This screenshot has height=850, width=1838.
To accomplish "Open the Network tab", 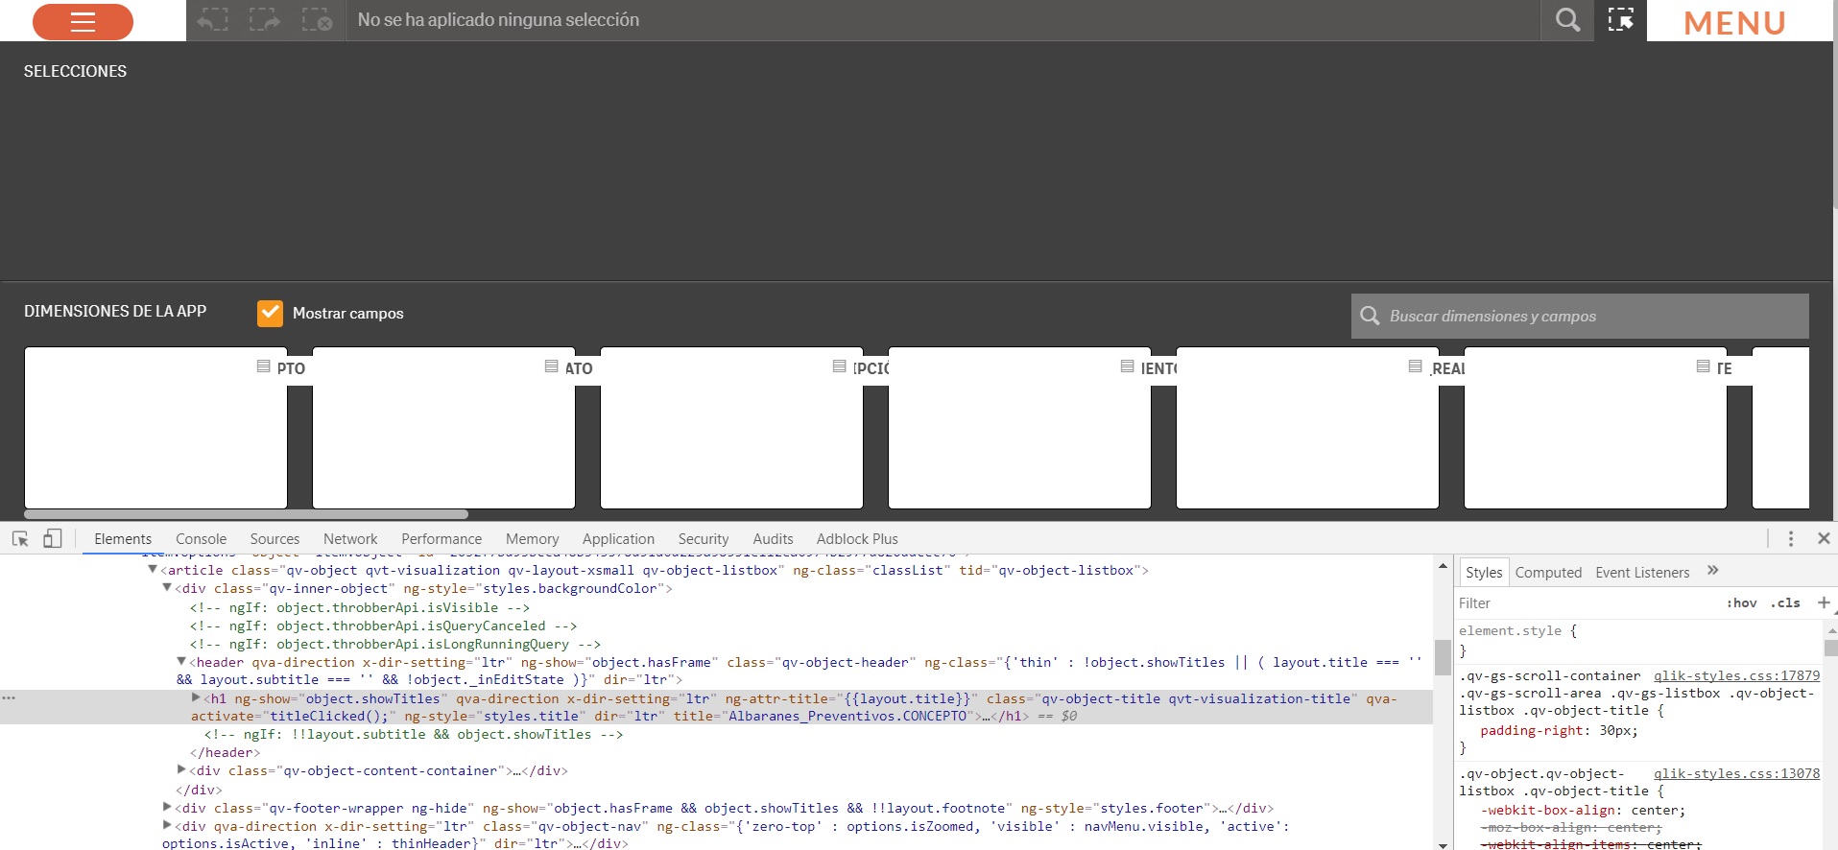I will 350,539.
